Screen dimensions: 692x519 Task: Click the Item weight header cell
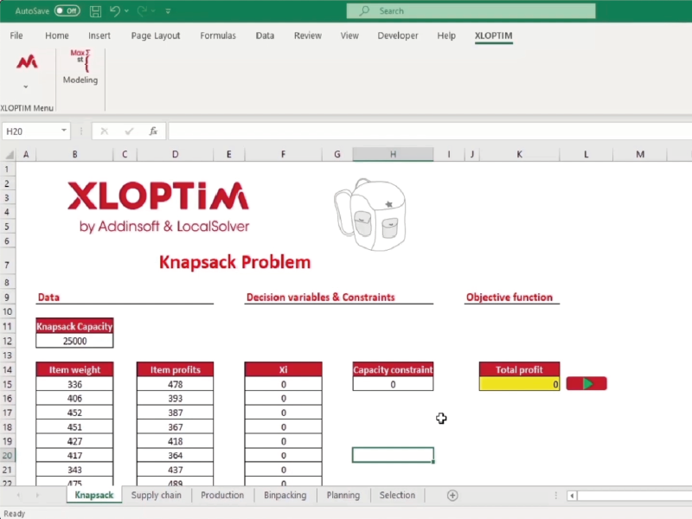[74, 370]
